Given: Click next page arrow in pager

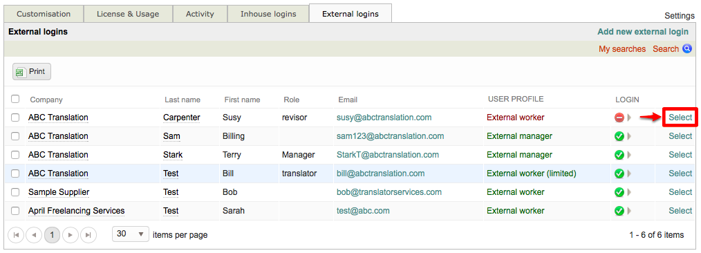Looking at the screenshot, I should pyautogui.click(x=71, y=234).
